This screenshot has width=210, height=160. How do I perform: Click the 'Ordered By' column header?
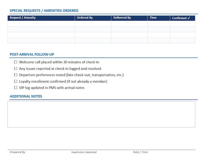(93, 18)
